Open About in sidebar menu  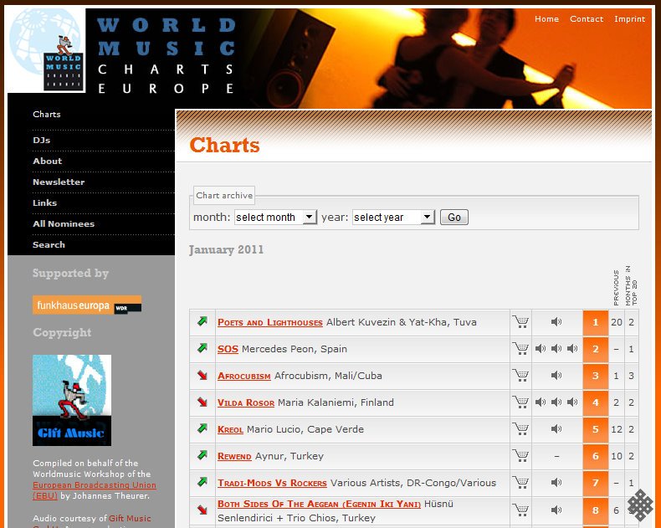(47, 161)
